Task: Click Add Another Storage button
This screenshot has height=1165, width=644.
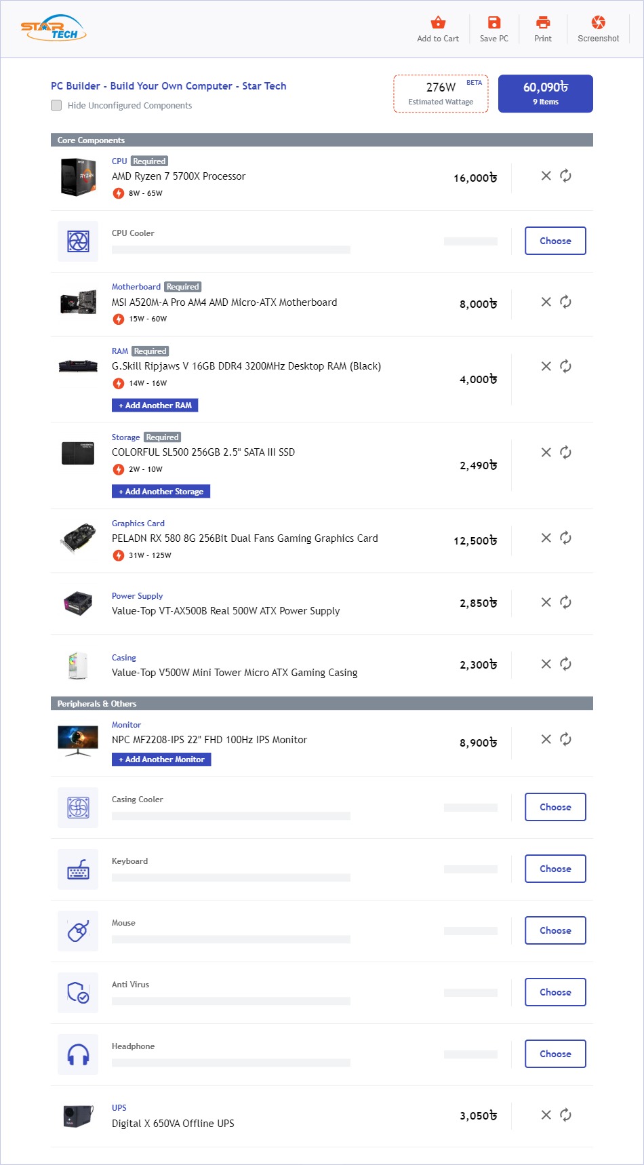Action: 161,492
